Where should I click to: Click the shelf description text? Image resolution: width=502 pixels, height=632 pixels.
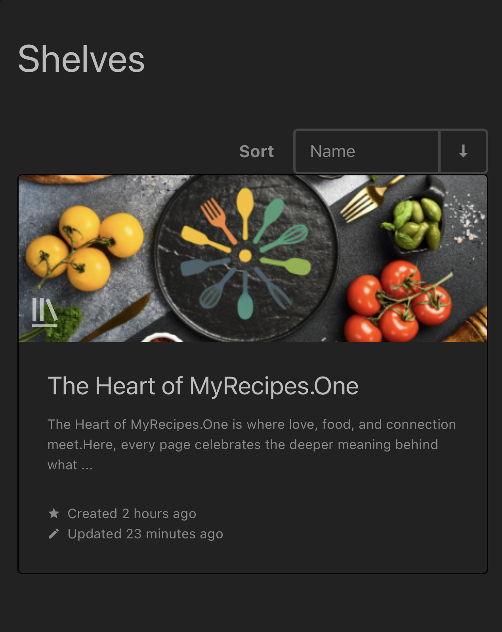[x=251, y=444]
